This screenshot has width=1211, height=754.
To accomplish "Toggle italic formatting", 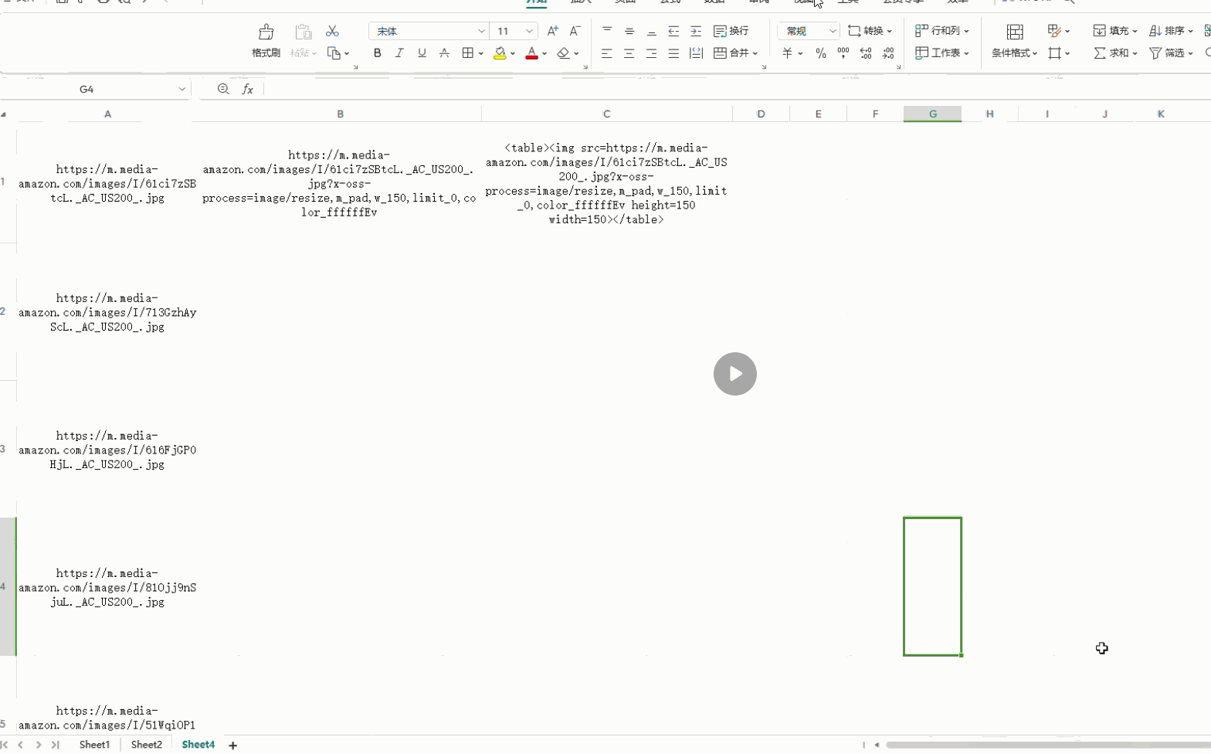I will pyautogui.click(x=399, y=53).
